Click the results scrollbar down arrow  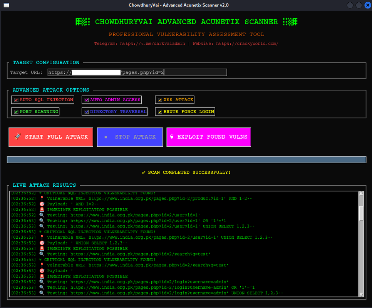pos(361,295)
